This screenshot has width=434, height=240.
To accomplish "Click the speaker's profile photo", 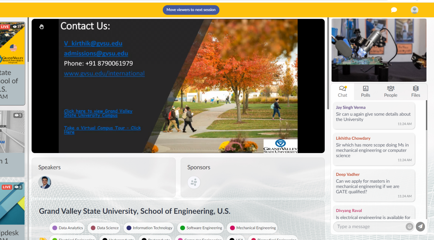I will click(x=45, y=182).
